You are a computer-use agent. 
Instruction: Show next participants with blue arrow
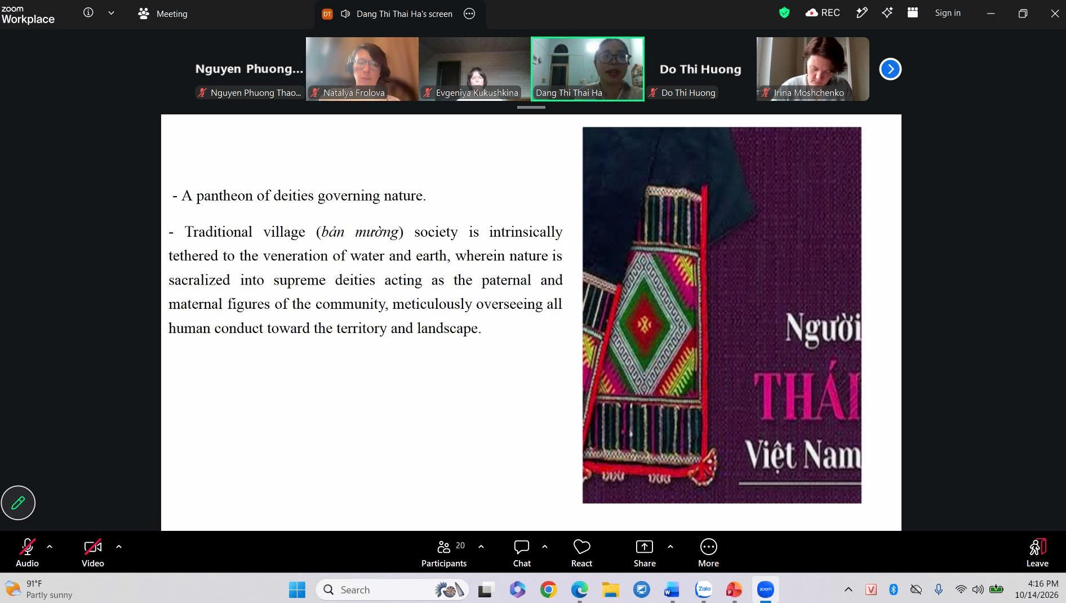(x=890, y=69)
